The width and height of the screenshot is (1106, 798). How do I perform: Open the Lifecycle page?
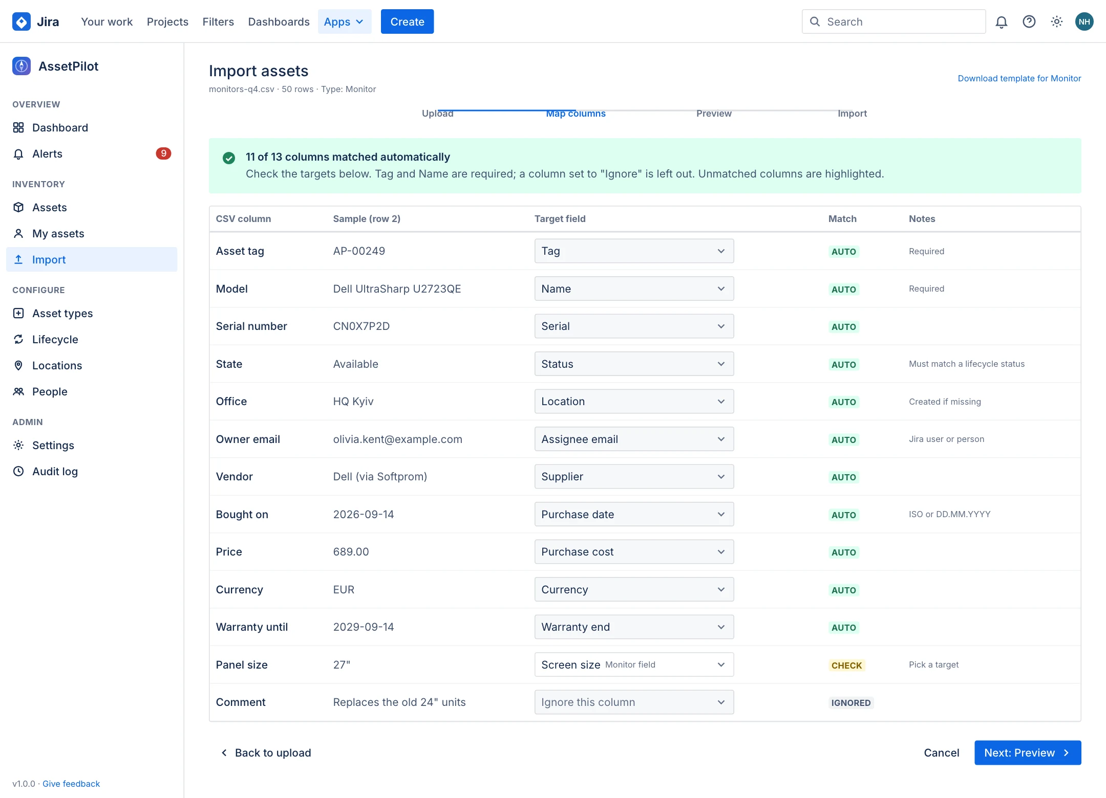[92, 339]
